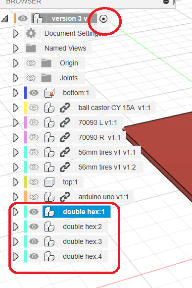The image size is (192, 288).
Task: Click the pinned component icon of bottom:1
Action: point(49,93)
